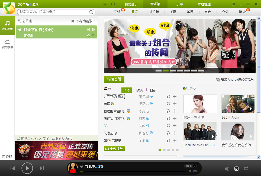Click the refresh icon in the title bar

pyautogui.click(x=113, y=4)
